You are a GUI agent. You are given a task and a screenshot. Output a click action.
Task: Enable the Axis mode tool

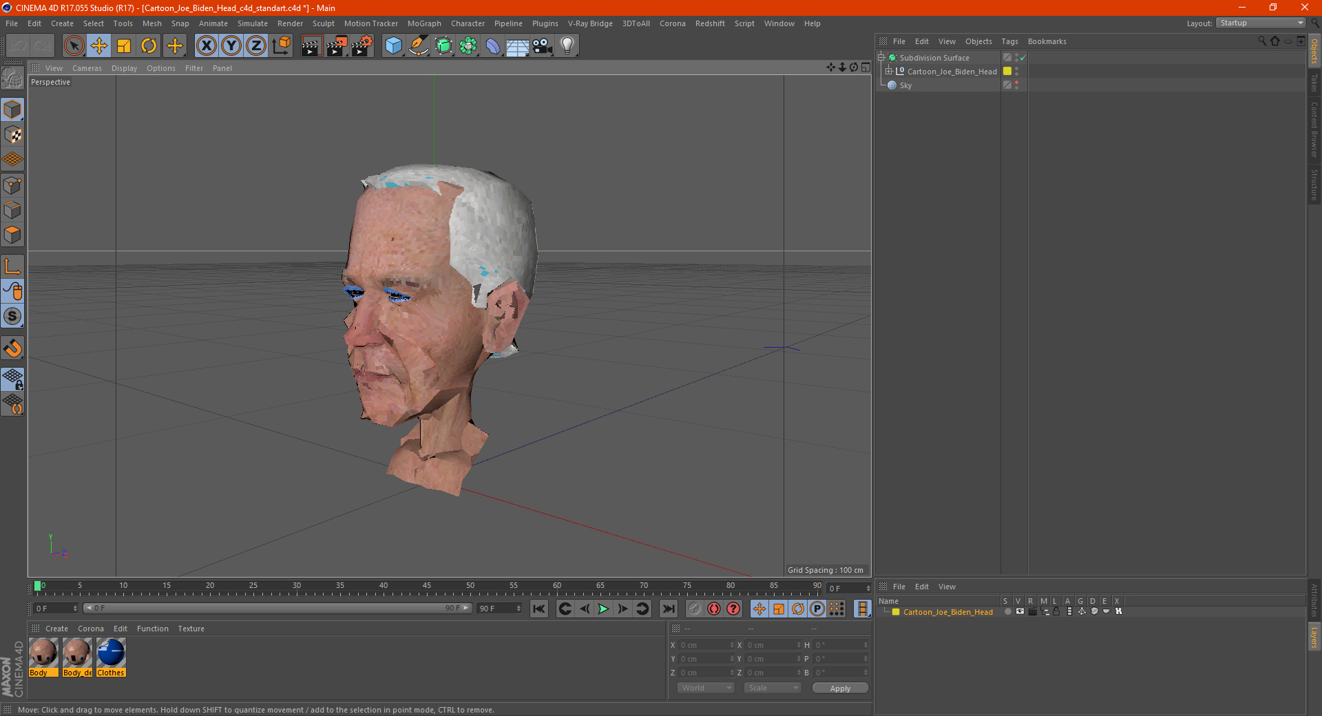coord(12,266)
